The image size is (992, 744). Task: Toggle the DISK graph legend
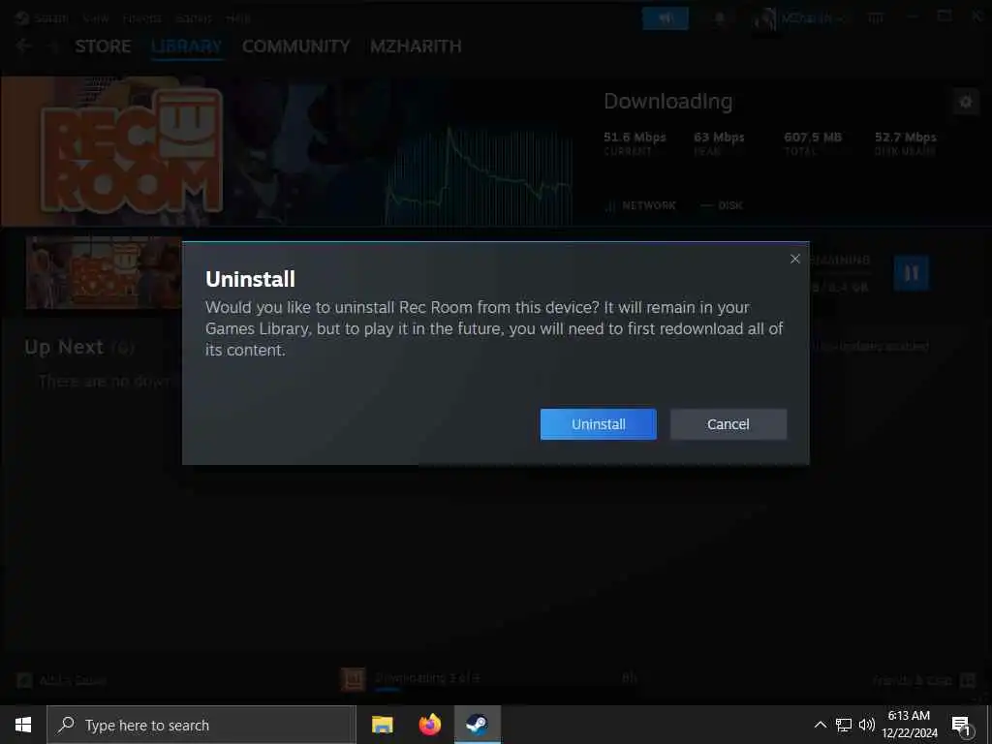[722, 205]
